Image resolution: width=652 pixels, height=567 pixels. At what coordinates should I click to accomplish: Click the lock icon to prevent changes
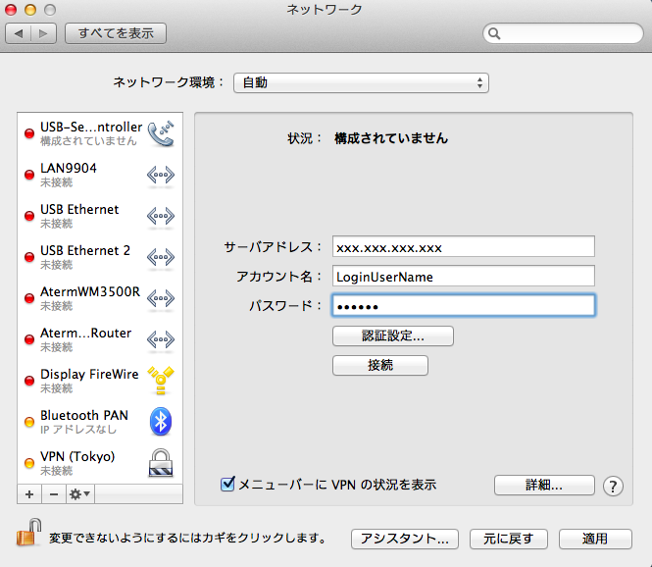pyautogui.click(x=28, y=533)
